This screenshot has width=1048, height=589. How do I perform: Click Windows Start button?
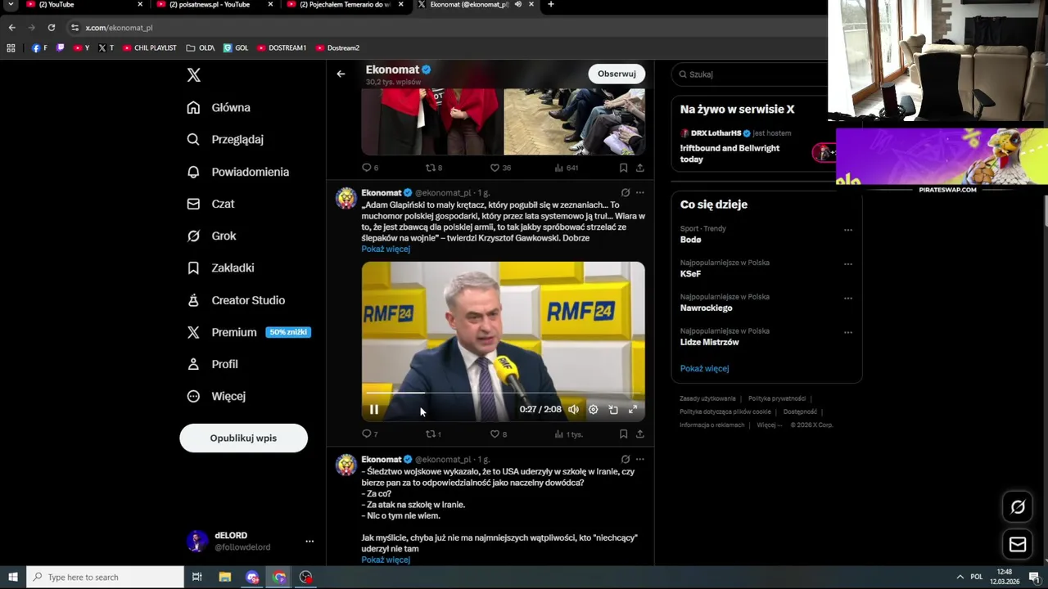tap(13, 577)
